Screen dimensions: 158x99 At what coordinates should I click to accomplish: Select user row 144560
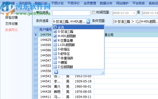46,55
